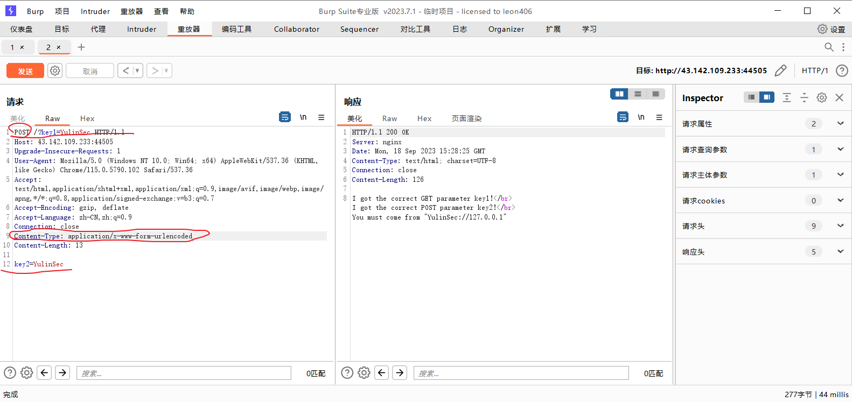Open the 项目 menu
The height and width of the screenshot is (402, 852).
point(62,11)
